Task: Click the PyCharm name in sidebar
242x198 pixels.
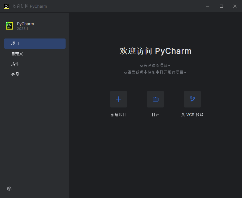Action: coord(26,24)
